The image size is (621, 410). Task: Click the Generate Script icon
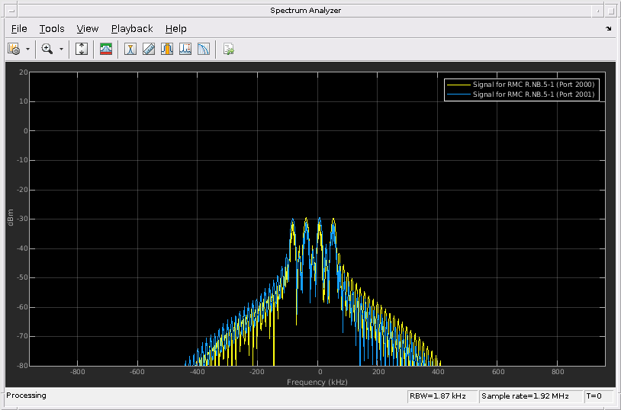click(x=228, y=49)
